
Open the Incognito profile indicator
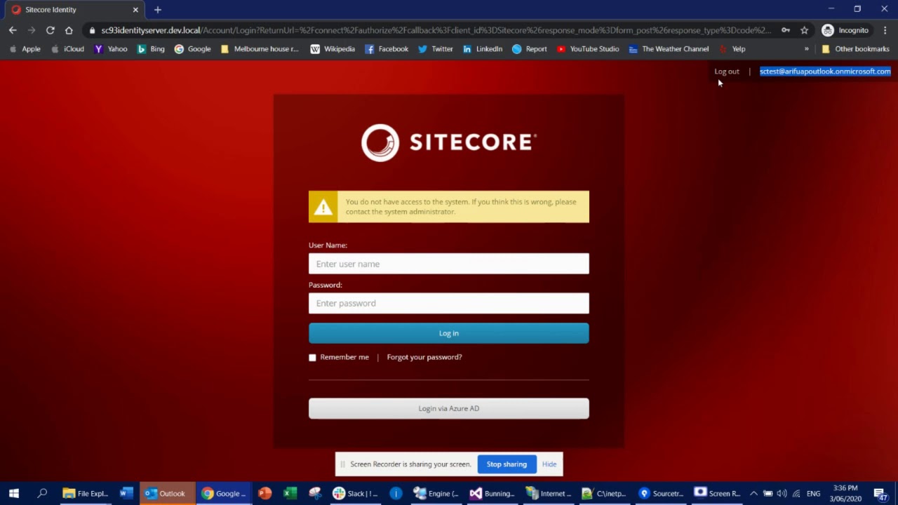coord(845,30)
